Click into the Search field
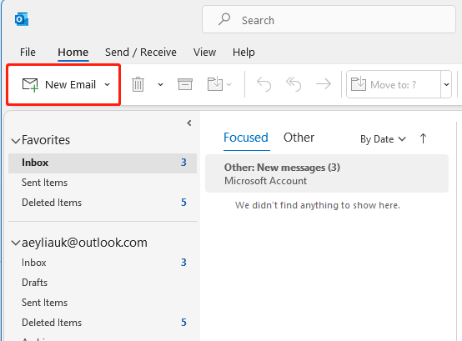The width and height of the screenshot is (462, 341). coord(329,19)
